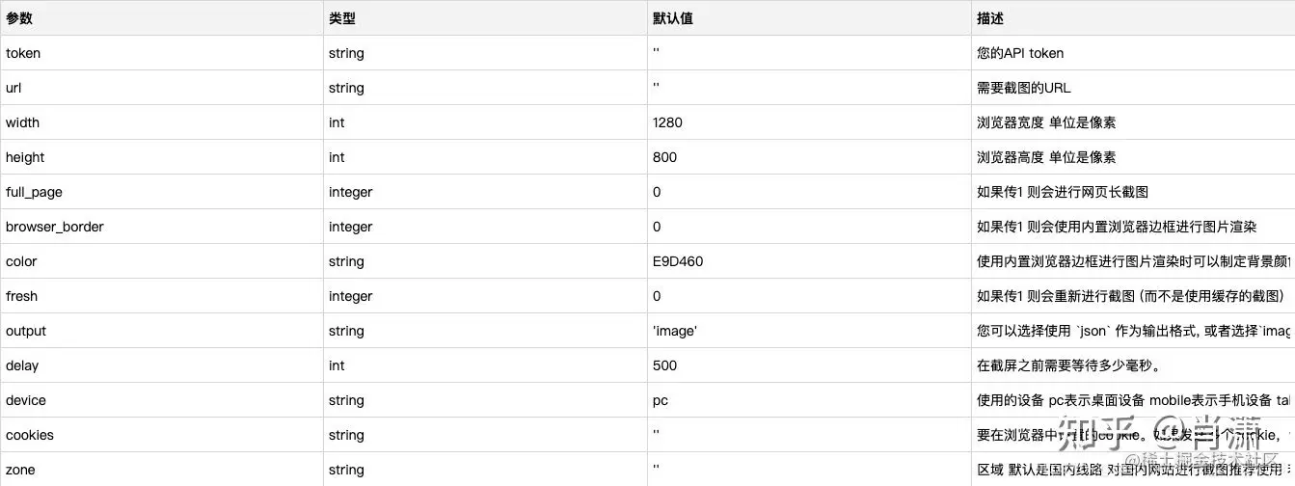This screenshot has height=486, width=1295.
Task: Click the 默认值 column header
Action: (x=673, y=18)
